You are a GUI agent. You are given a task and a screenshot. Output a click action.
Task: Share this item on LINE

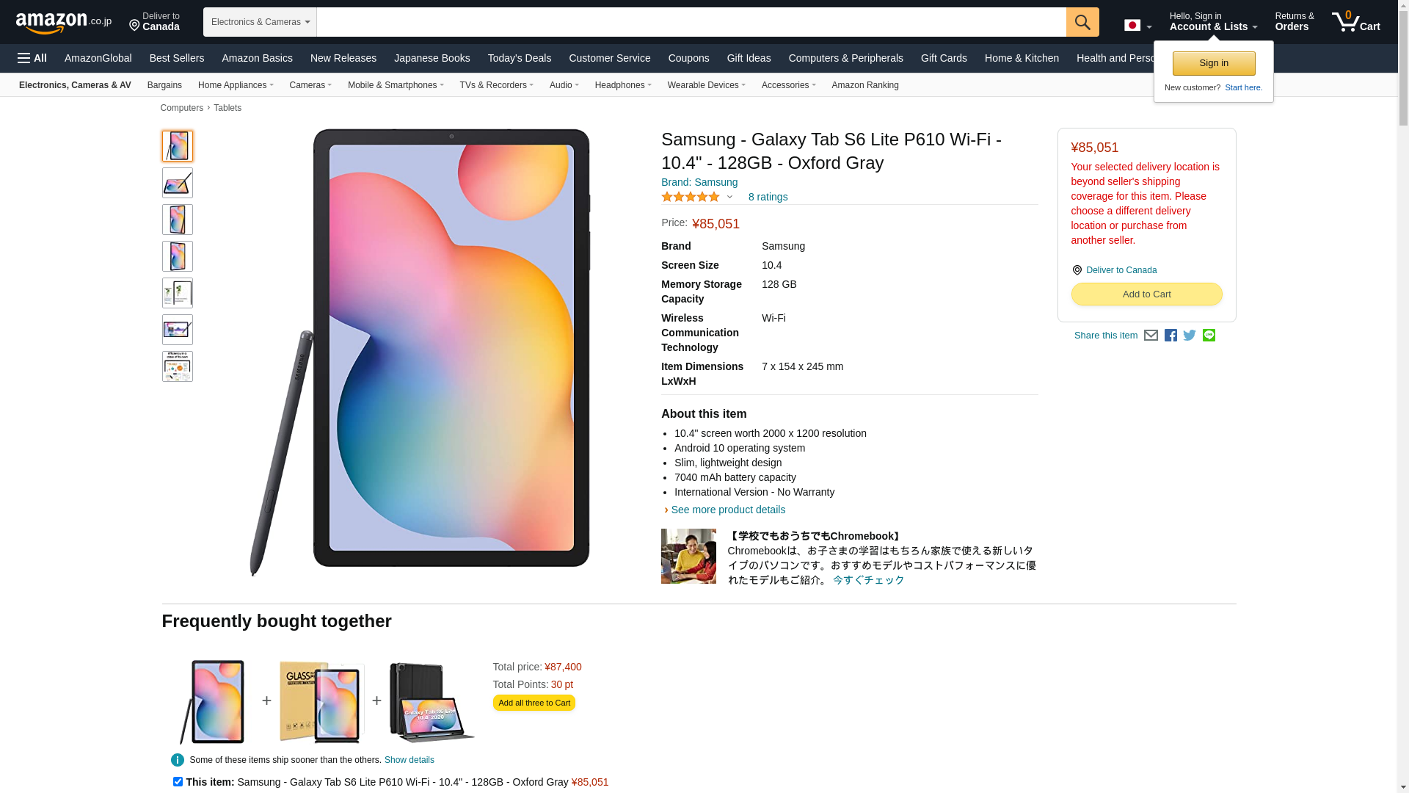coord(1209,336)
